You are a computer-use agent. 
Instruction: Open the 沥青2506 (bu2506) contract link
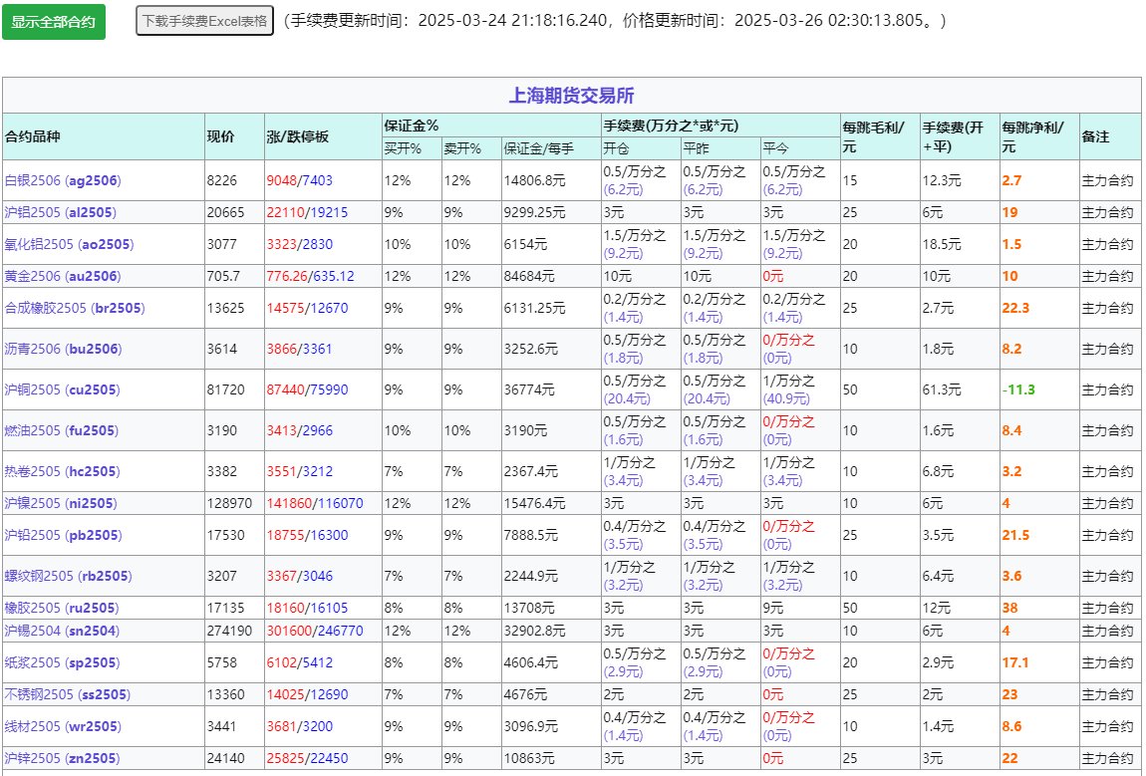pos(63,350)
